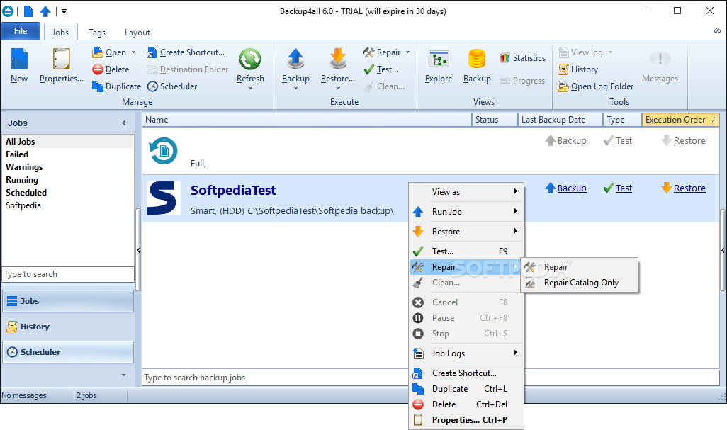The width and height of the screenshot is (727, 430).
Task: Click the up arrow icon in quick access toolbar
Action: 45,11
